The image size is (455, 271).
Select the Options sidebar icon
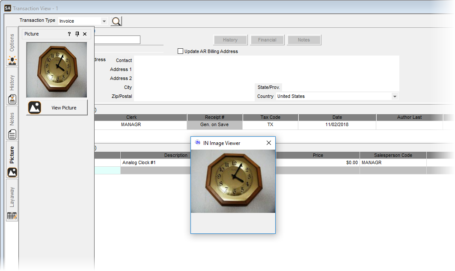pyautogui.click(x=12, y=60)
